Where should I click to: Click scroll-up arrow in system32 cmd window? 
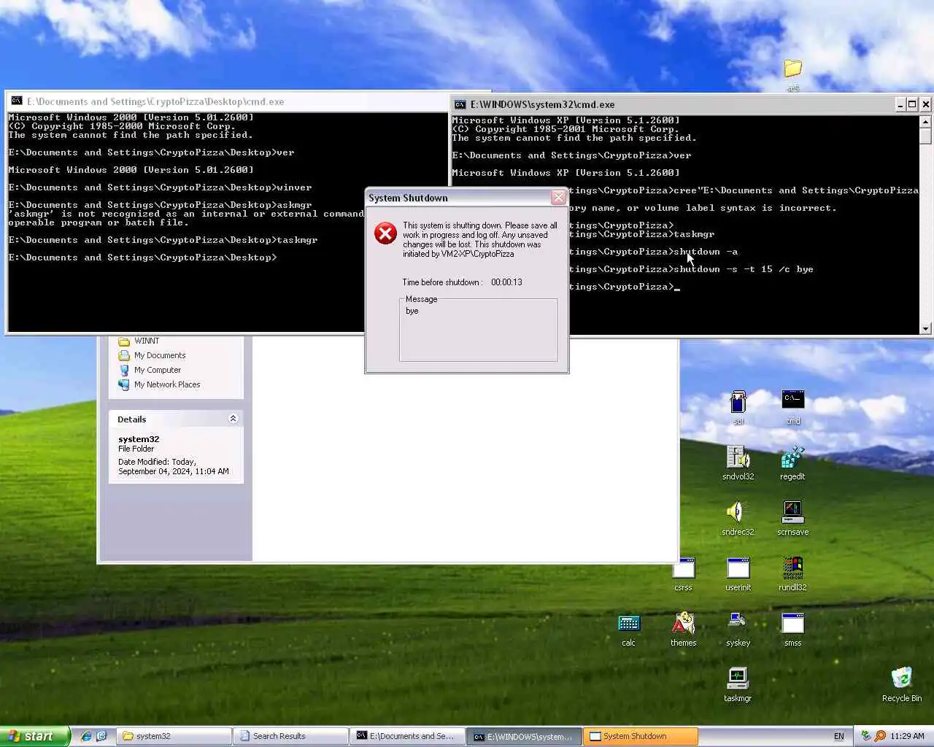coord(925,122)
